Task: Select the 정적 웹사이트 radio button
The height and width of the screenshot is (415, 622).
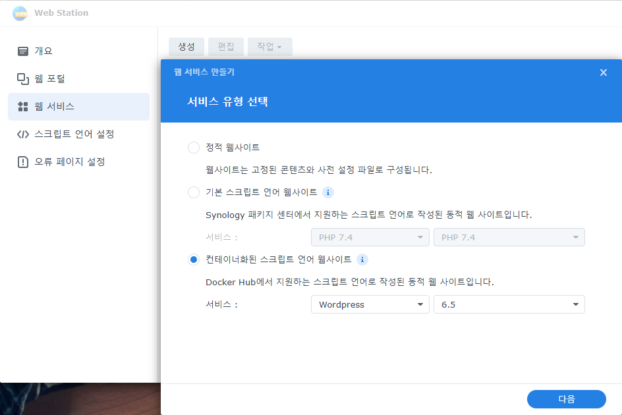Action: [x=194, y=148]
